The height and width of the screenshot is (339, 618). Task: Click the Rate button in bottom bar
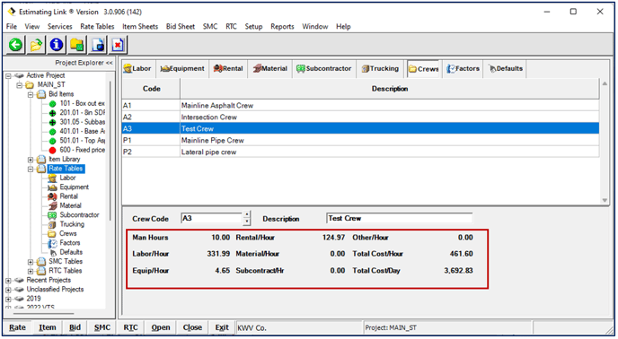point(18,327)
